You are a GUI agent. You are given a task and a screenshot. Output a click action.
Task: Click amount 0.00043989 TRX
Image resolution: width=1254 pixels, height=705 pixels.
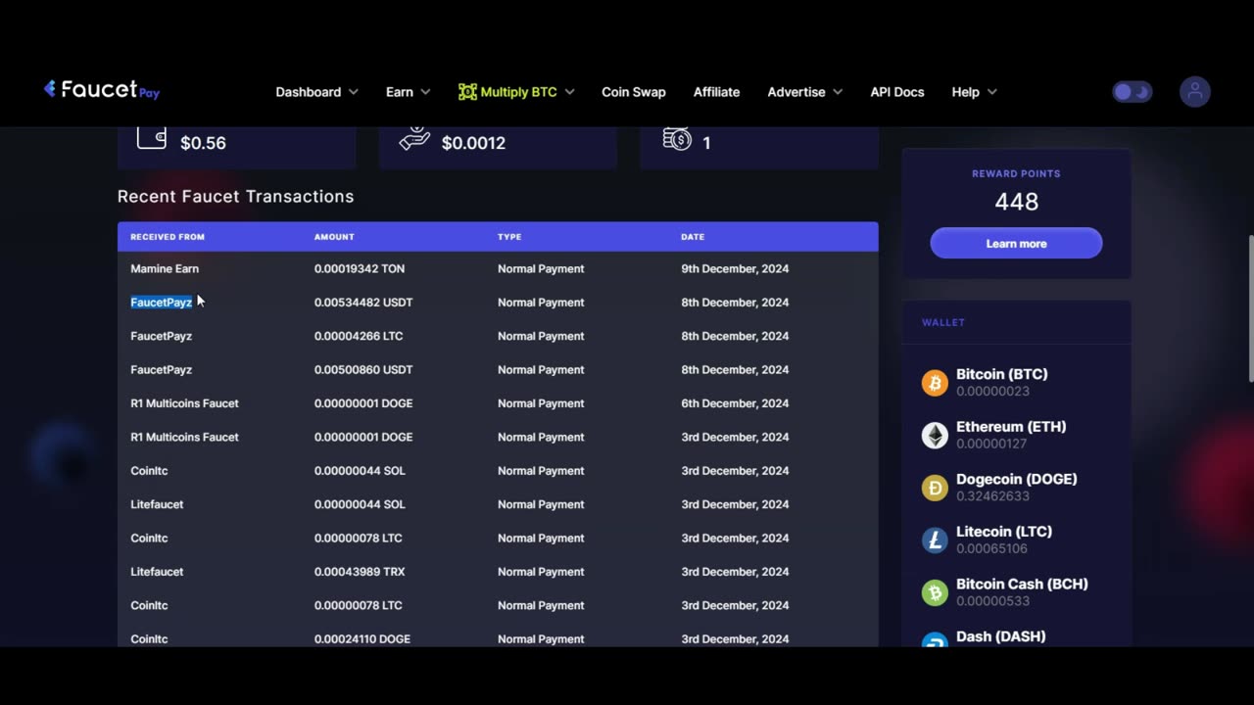(360, 572)
